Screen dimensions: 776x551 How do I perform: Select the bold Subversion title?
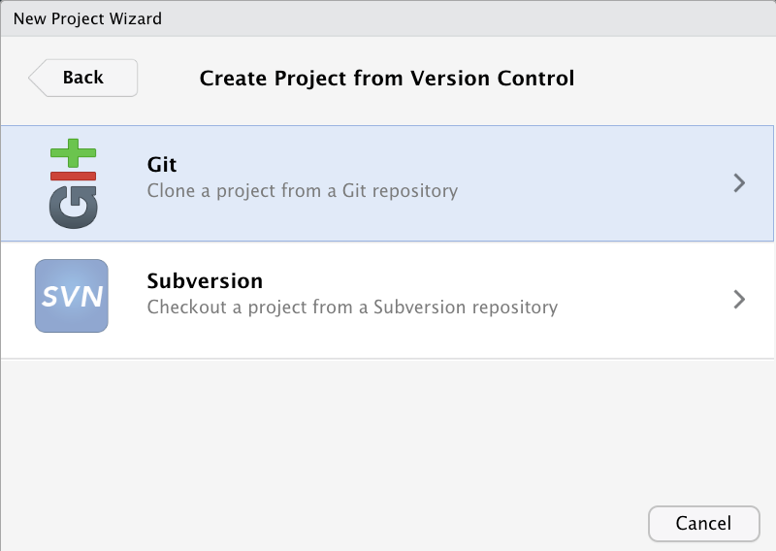tap(205, 280)
